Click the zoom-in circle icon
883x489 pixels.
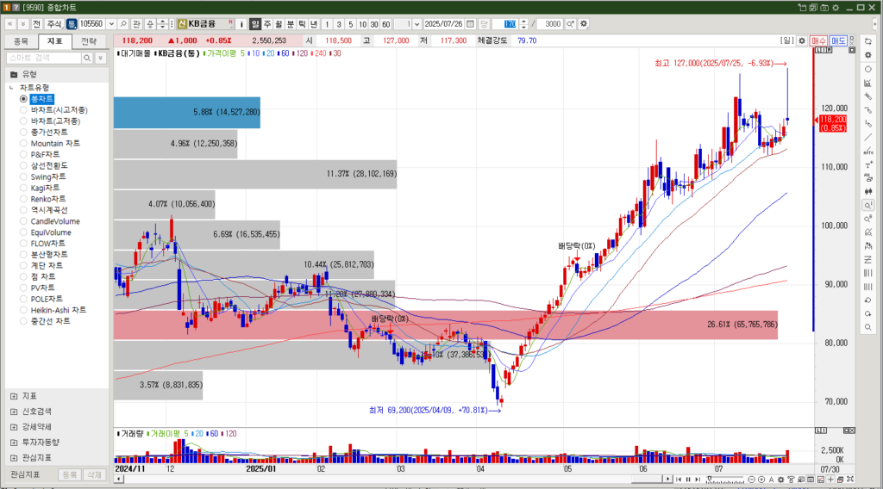761,480
